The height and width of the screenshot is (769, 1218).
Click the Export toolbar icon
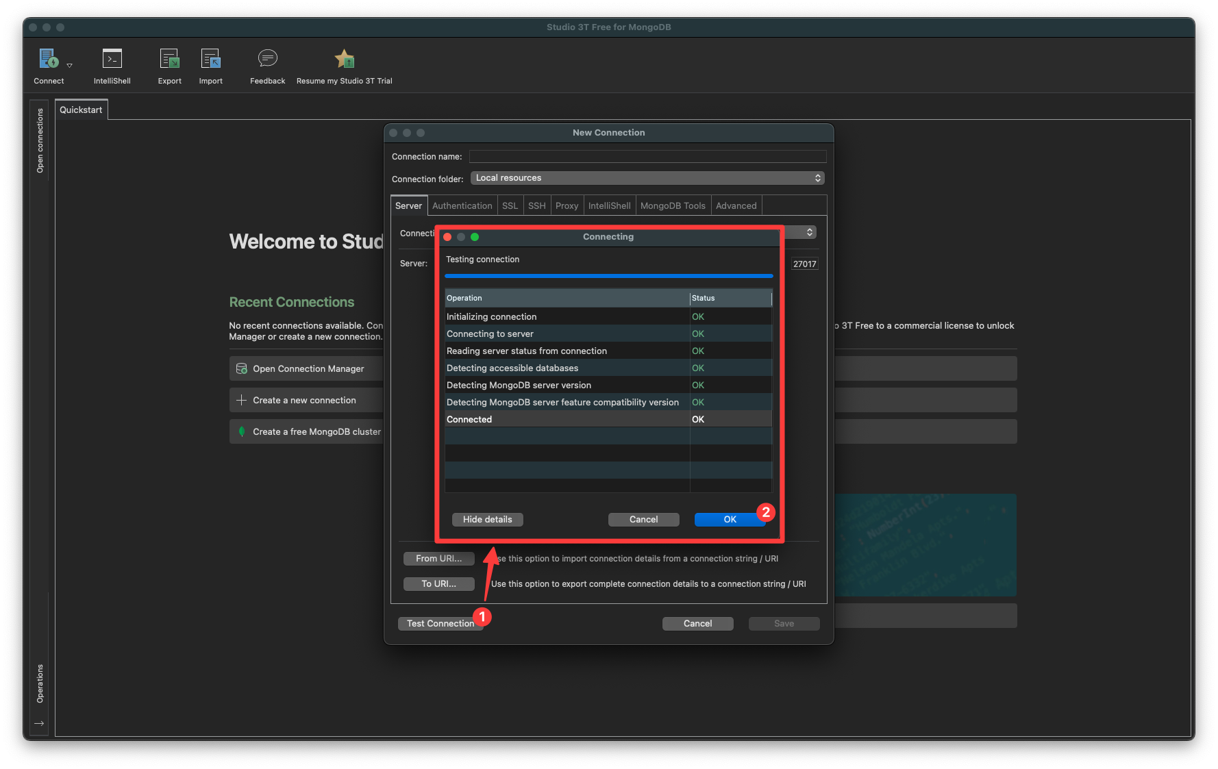tap(169, 59)
